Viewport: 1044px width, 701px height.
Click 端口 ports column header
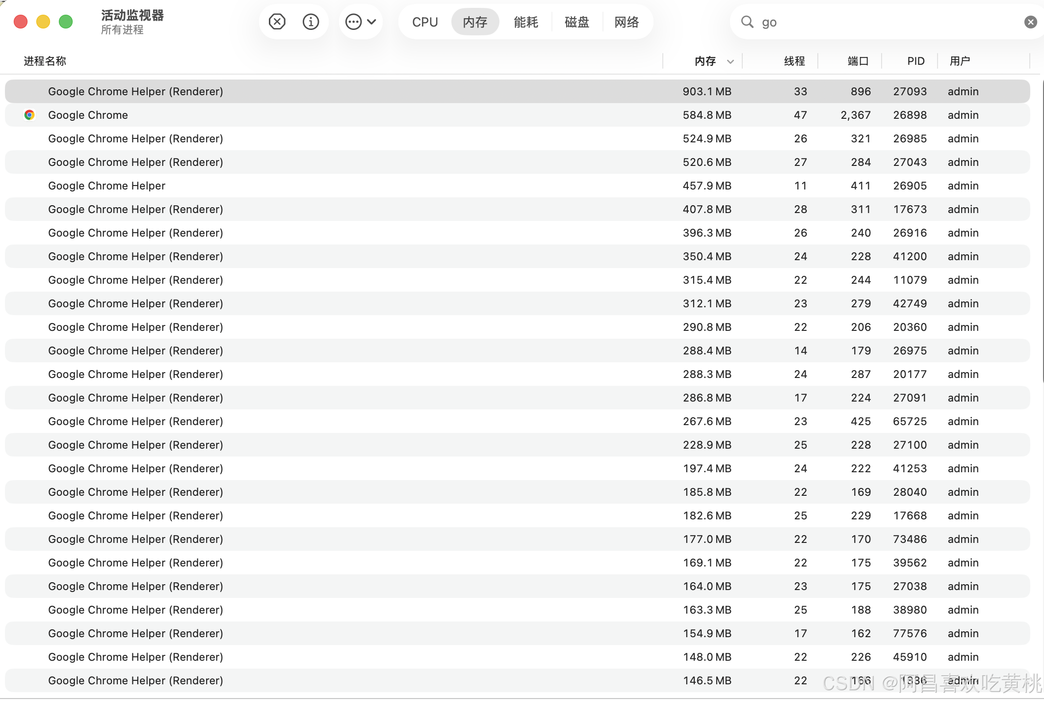coord(858,61)
